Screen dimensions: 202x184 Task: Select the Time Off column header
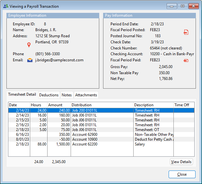click(184, 105)
